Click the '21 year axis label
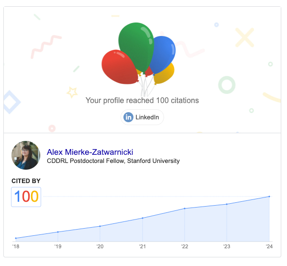Viewport: 287px width, 266px height. click(142, 247)
